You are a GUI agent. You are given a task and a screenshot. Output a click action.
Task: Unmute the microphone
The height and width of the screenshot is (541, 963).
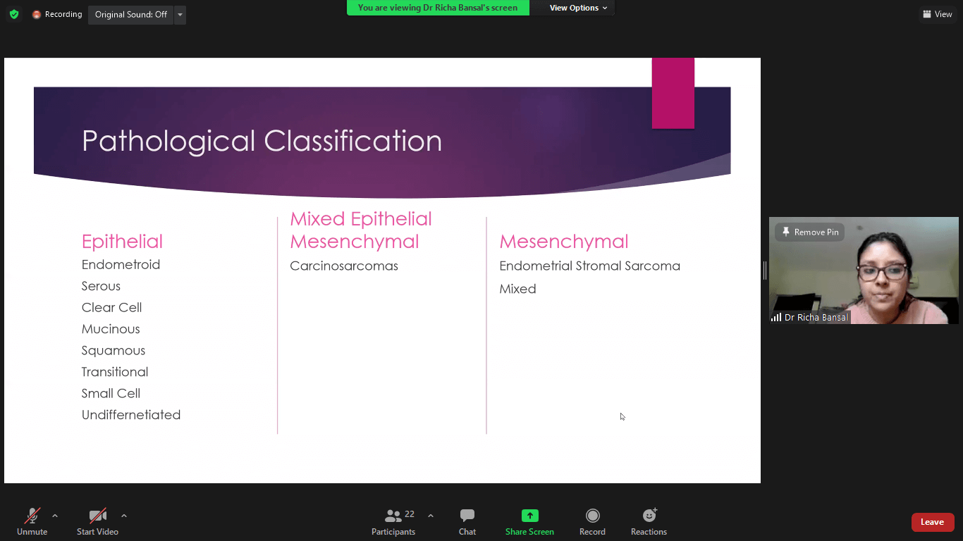coord(32,522)
